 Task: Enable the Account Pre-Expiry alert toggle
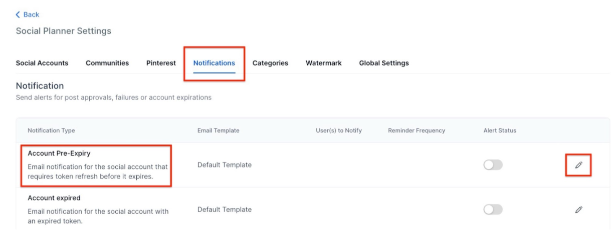[x=493, y=165]
